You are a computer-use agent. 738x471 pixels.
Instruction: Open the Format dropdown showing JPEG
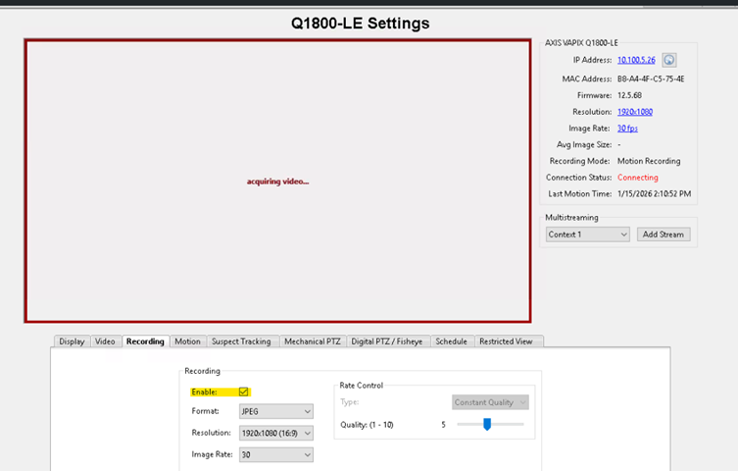[276, 411]
